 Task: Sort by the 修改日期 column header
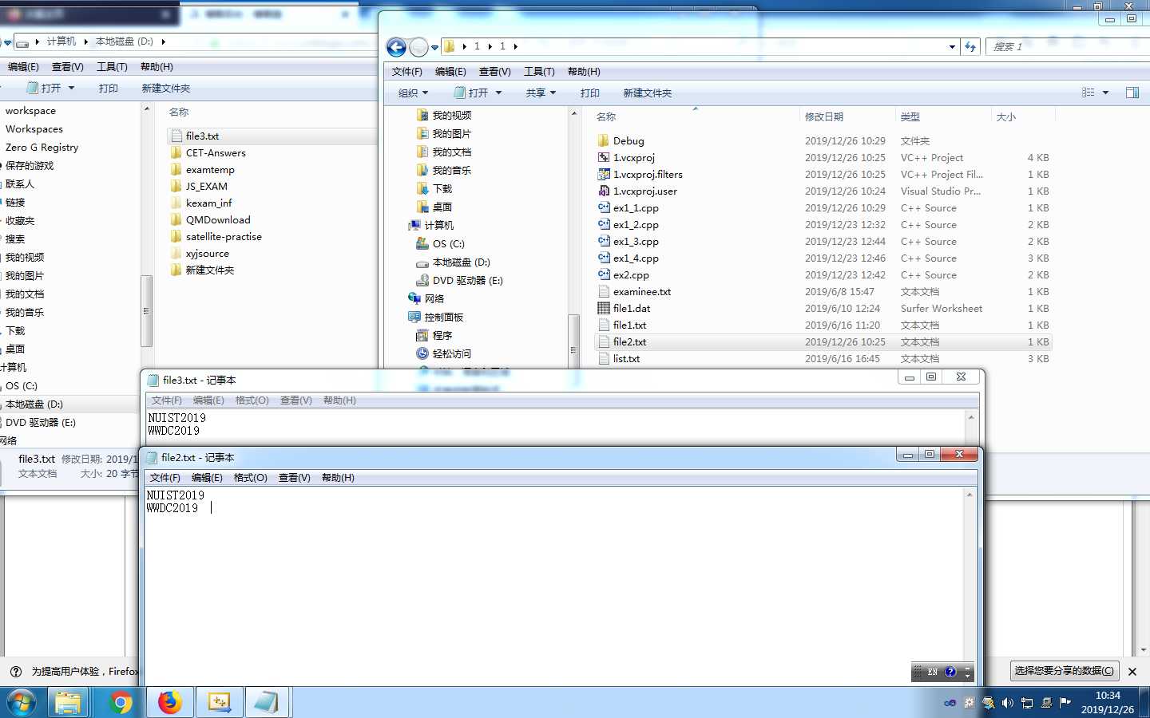[824, 116]
